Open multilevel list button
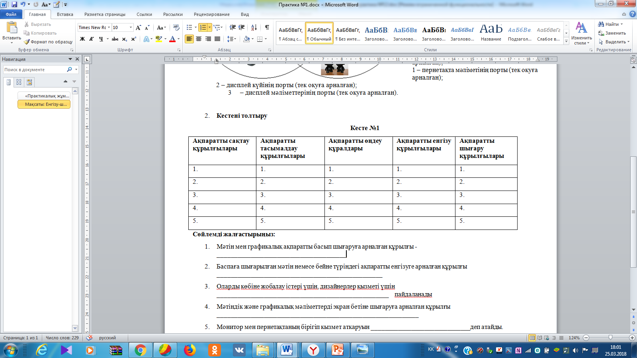This screenshot has width=637, height=358. (x=217, y=27)
